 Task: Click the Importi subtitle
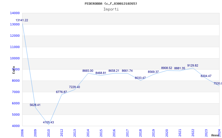(x=111, y=9)
